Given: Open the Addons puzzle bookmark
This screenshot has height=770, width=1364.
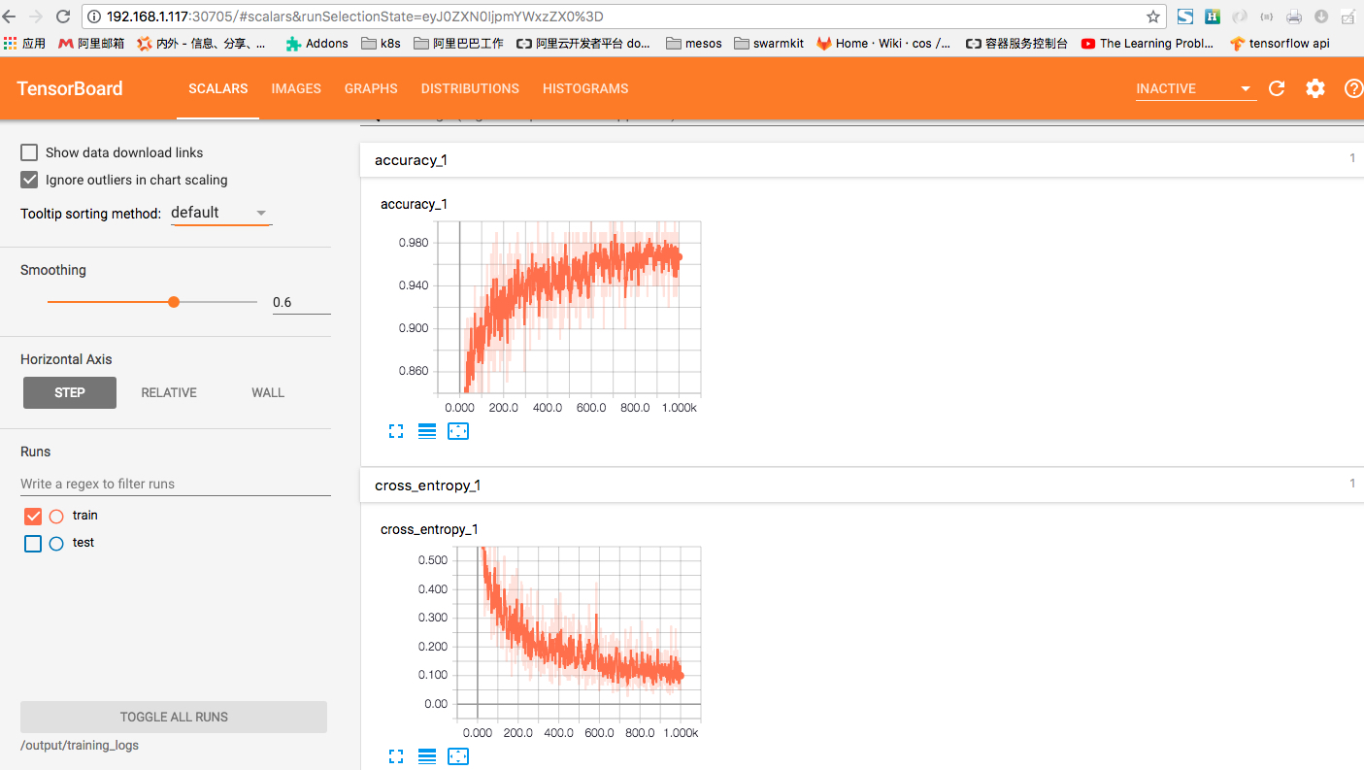Looking at the screenshot, I should coord(316,43).
